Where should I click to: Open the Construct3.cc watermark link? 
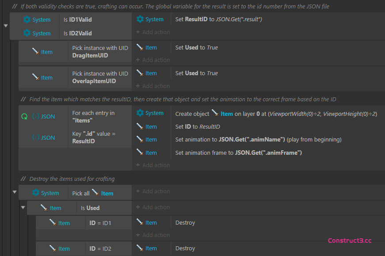349,241
